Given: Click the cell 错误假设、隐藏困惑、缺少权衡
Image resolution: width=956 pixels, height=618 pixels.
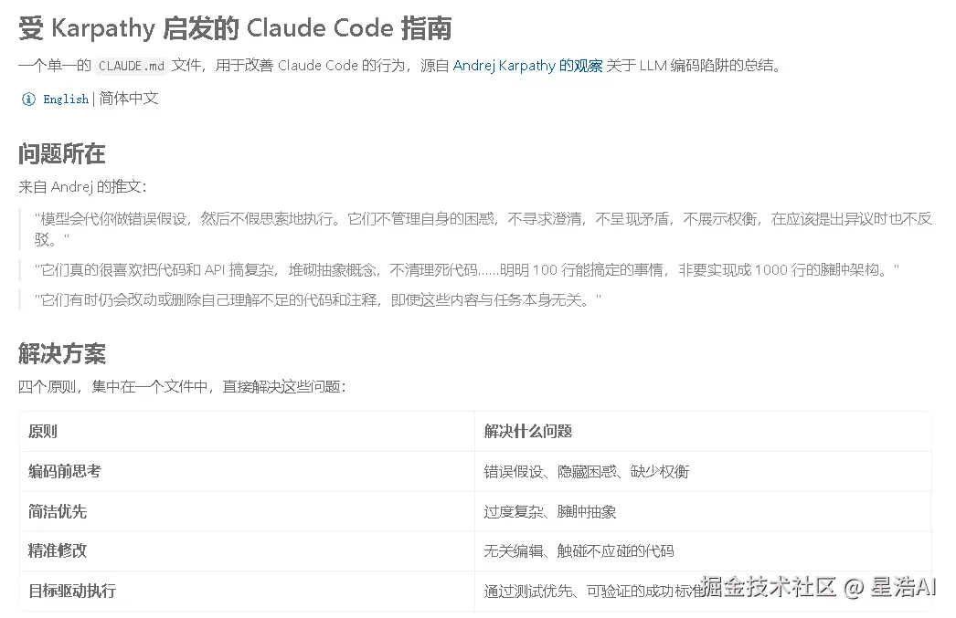Looking at the screenshot, I should tap(703, 471).
